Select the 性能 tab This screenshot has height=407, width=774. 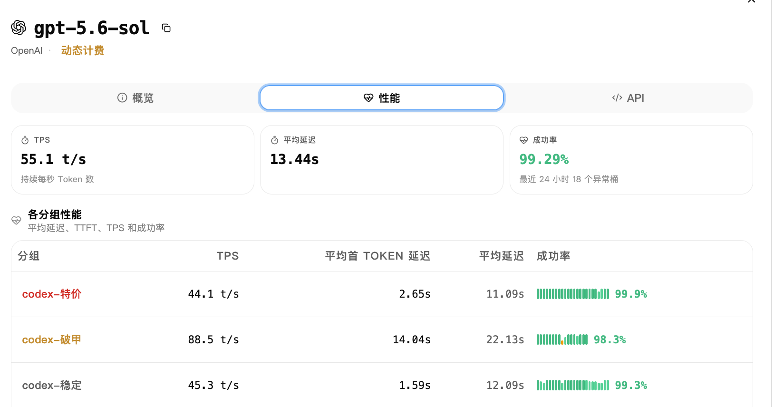pyautogui.click(x=382, y=98)
